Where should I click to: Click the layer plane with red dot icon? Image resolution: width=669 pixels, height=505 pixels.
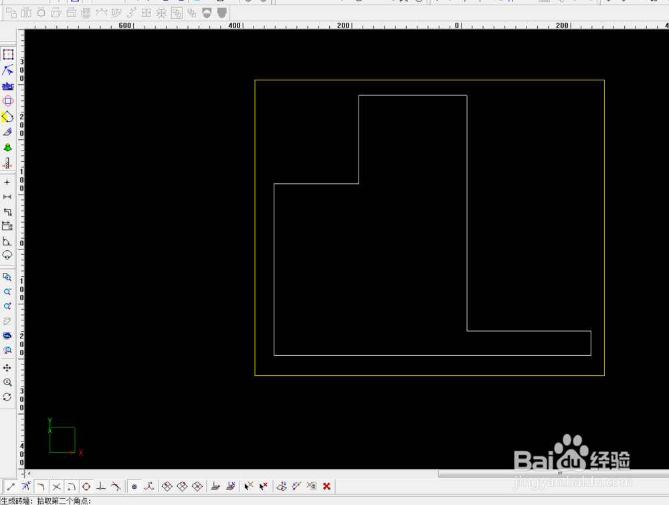[x=215, y=486]
